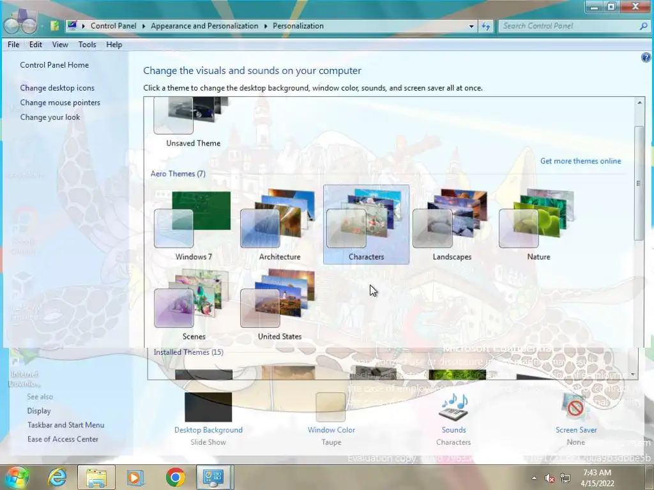Select the Characters theme
Image resolution: width=654 pixels, height=490 pixels.
[366, 225]
